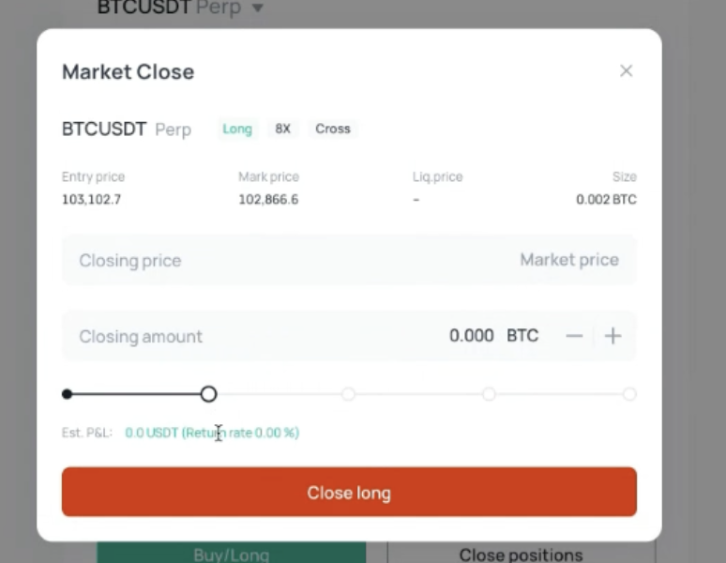Click the Closing price Market price field

pyautogui.click(x=349, y=260)
